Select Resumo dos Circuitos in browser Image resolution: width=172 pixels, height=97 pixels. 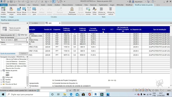pos(13,68)
